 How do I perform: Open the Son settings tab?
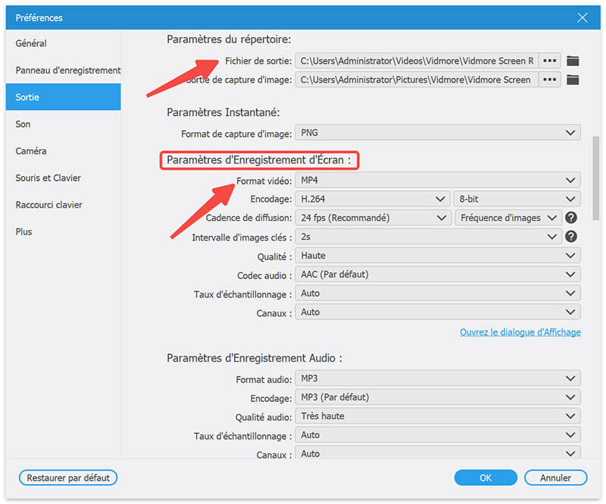tap(23, 124)
